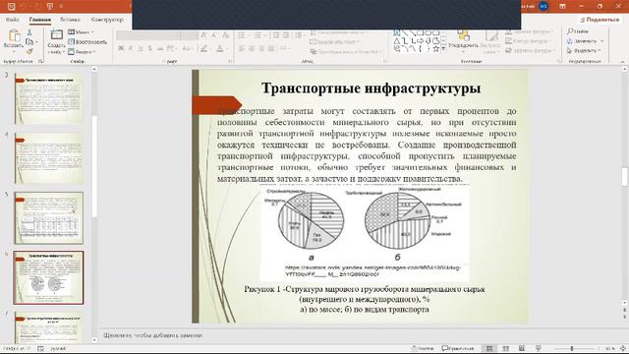Open the Comments (Примечания) pane
629x354 pixels.
458,348
